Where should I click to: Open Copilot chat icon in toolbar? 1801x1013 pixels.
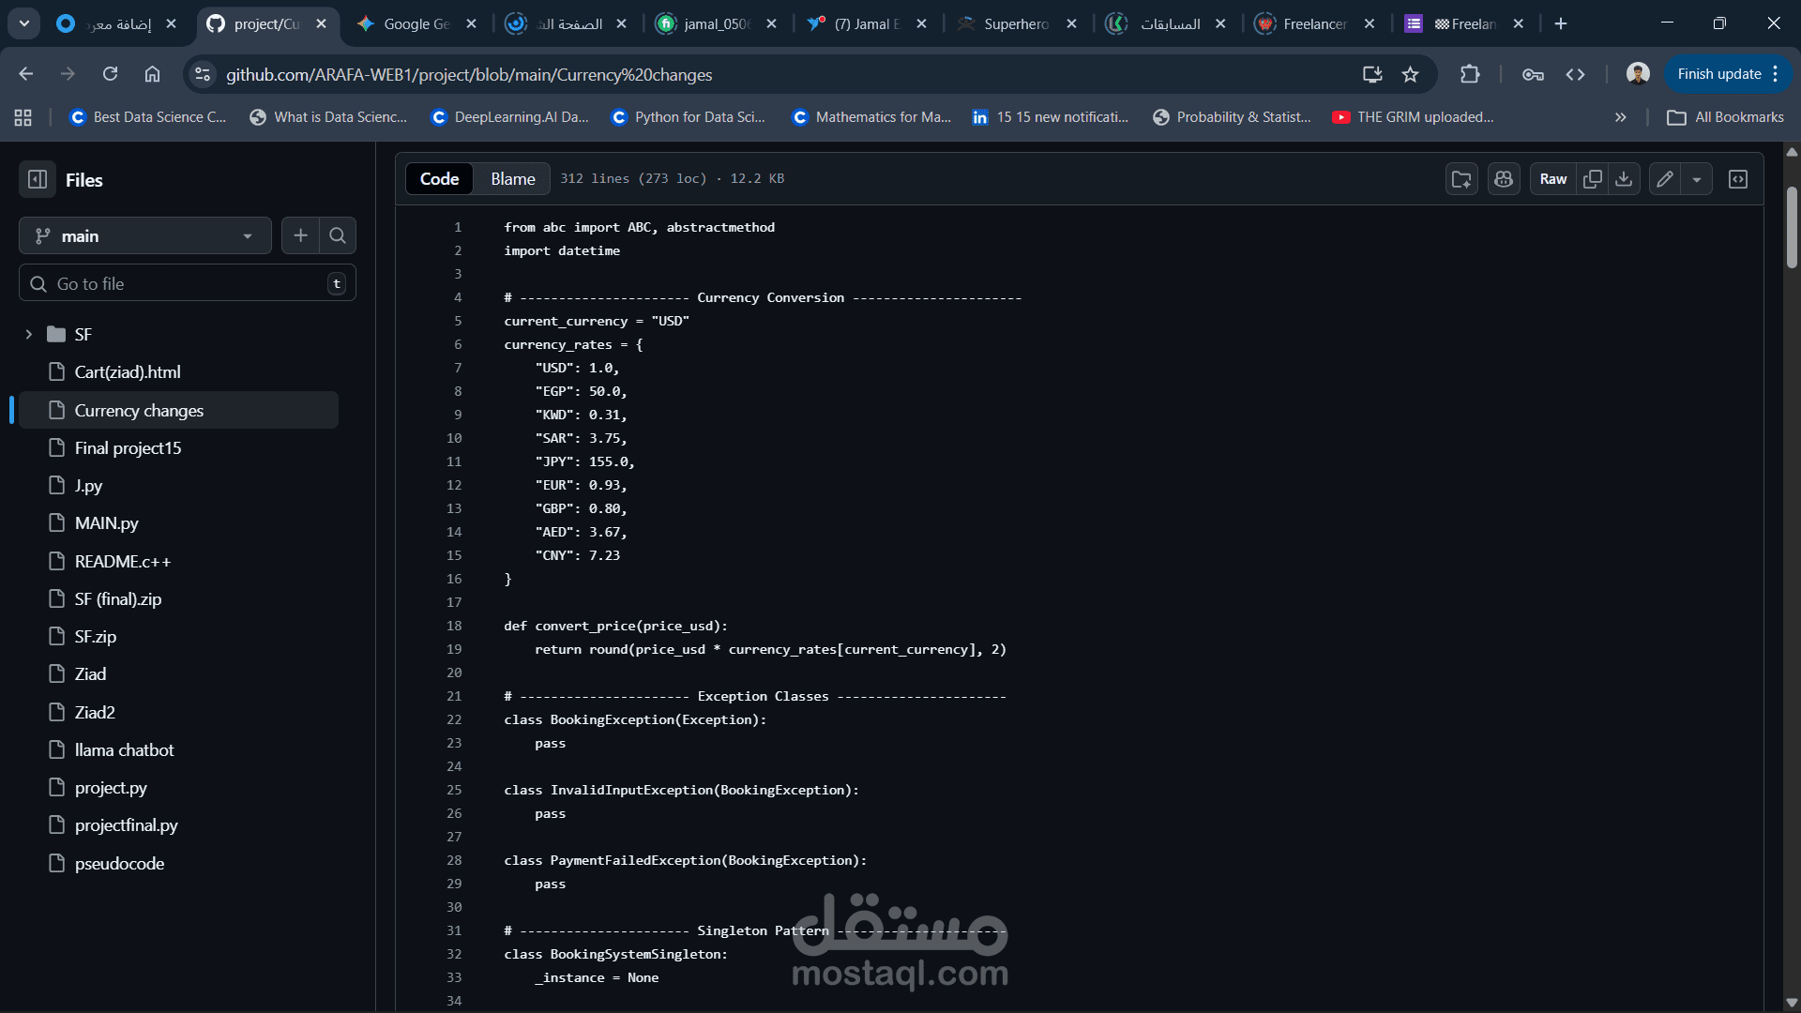[x=1504, y=179]
